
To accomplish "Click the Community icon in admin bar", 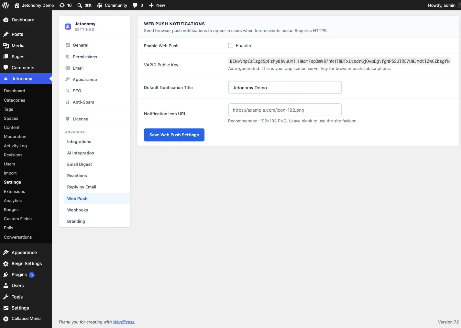I will pos(100,5).
